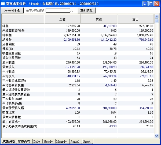Viewport: 161px width, 145px height.
Task: Click the value 2,397,354.00
Action: coord(72,35)
